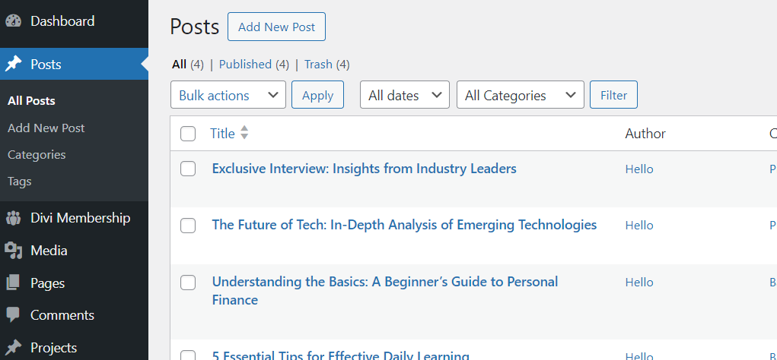Open the Bulk actions dropdown
The width and height of the screenshot is (777, 360).
[228, 95]
